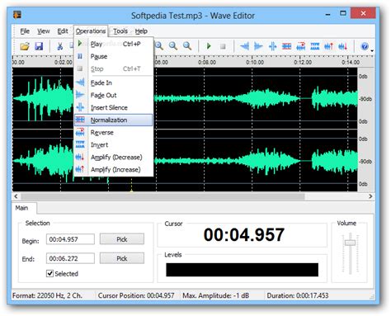Insert silence using the toolbar icon
The image size is (391, 316).
point(272,46)
